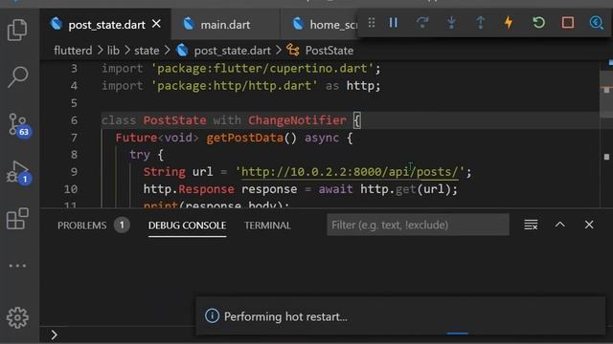Open the Search view in activity bar
Screen dimensions: 613x344
pos(17,76)
